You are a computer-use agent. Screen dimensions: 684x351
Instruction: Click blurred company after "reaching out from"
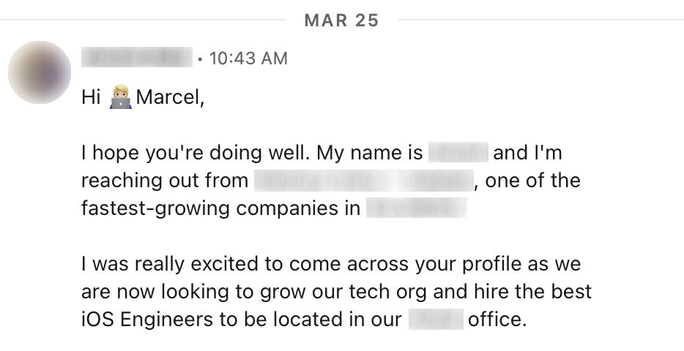[x=363, y=181]
